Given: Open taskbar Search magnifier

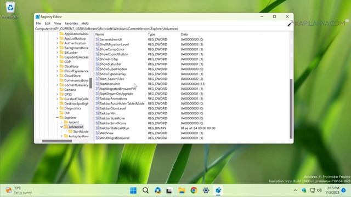Looking at the screenshot, I should coord(145,190).
